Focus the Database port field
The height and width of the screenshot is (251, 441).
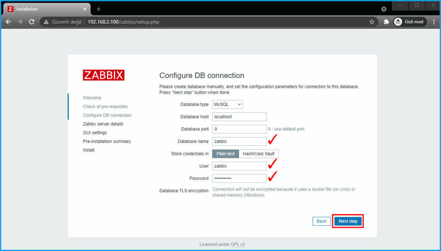[239, 129]
